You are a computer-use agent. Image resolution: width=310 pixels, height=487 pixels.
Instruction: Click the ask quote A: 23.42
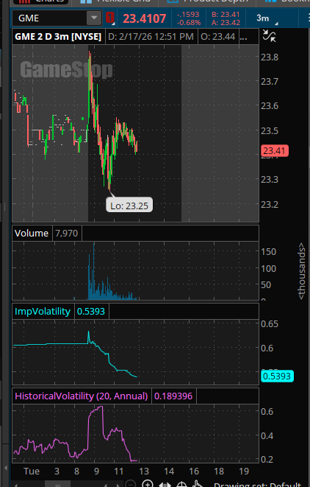226,23
